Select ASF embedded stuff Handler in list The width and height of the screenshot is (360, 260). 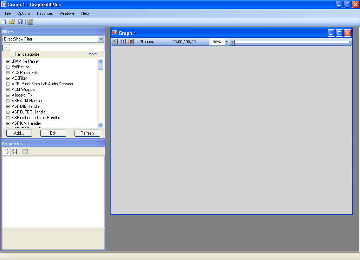(36, 118)
